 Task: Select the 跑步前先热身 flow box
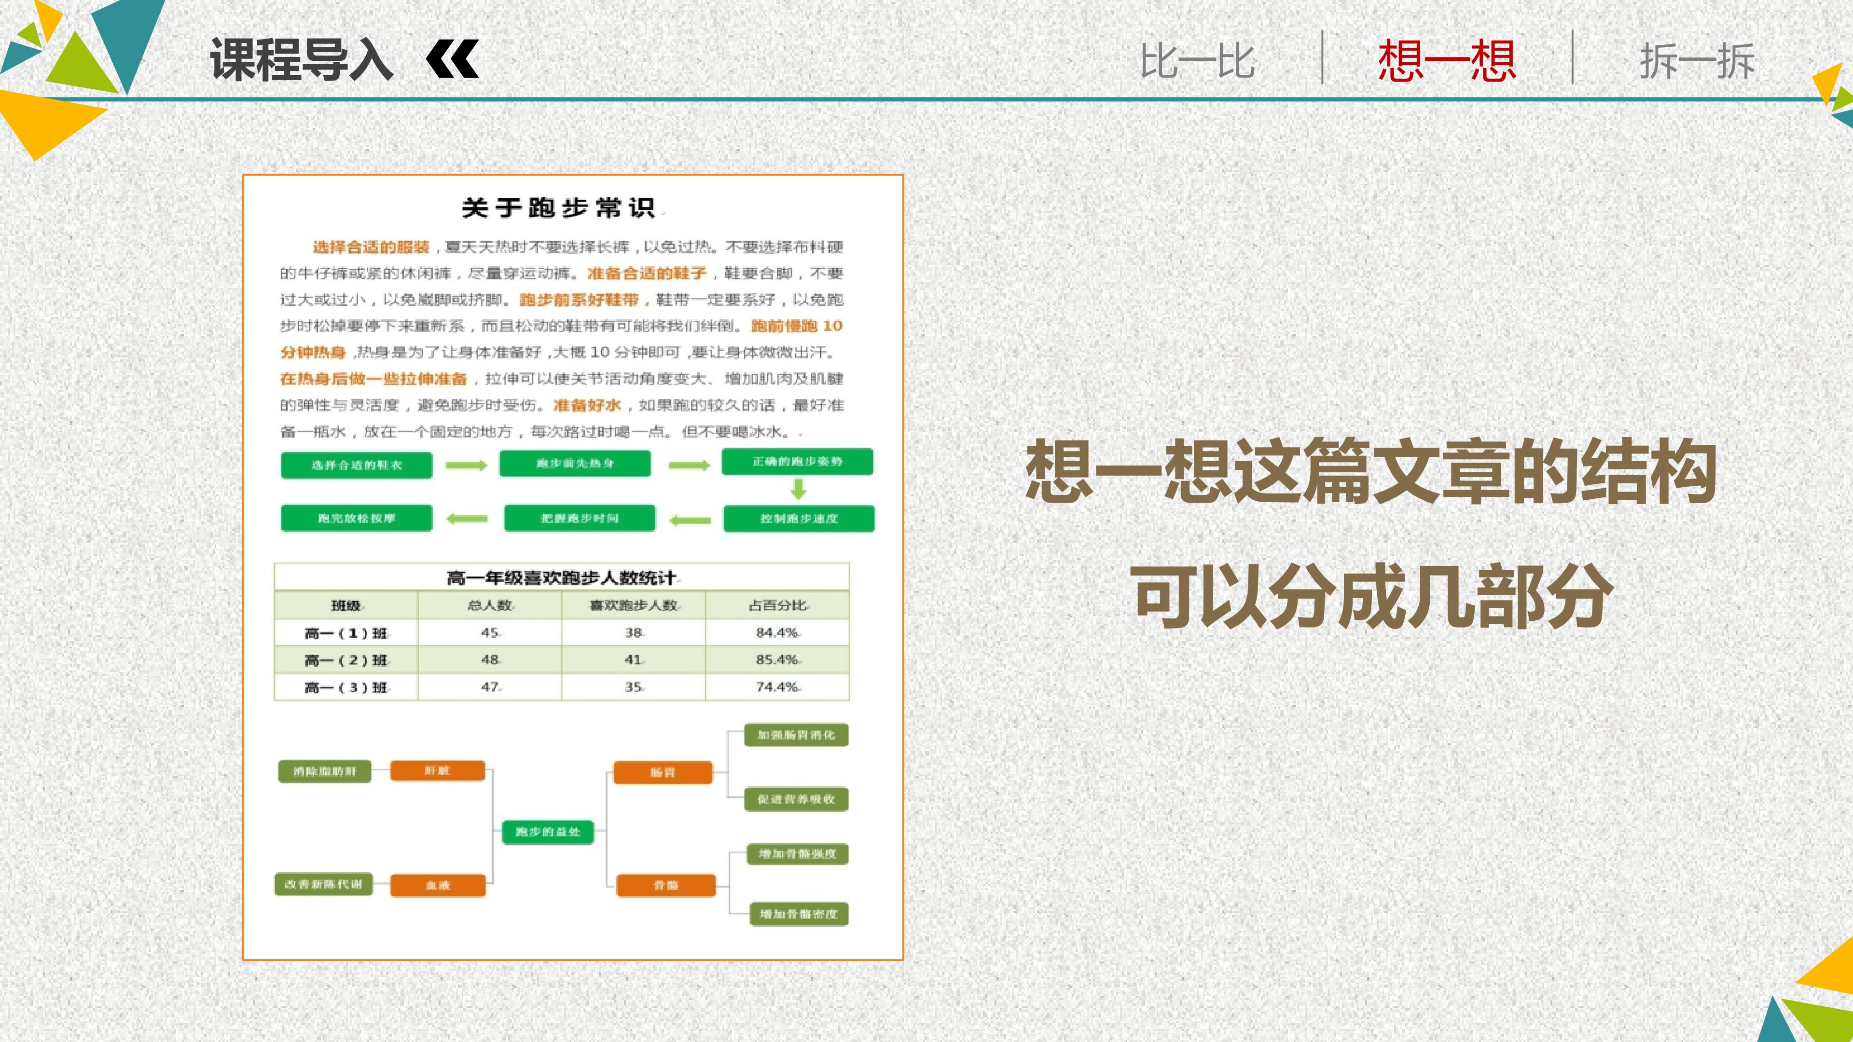(x=575, y=463)
